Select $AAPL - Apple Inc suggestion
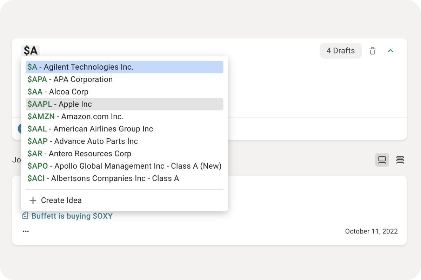Screen dimensions: 421x280 coord(125,104)
